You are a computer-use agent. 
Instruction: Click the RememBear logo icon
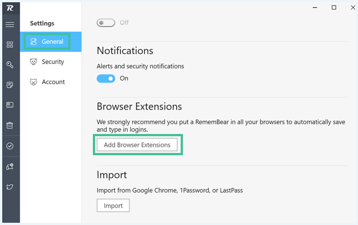[10, 8]
